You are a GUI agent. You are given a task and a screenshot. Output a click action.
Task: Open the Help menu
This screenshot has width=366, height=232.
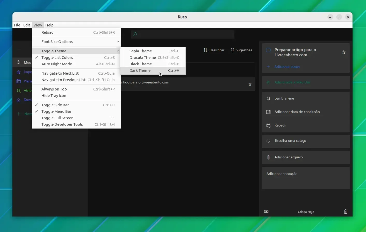coord(49,25)
